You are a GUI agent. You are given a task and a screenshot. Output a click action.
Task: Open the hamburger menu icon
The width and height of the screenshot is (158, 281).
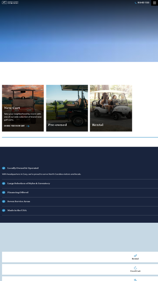[154, 3]
